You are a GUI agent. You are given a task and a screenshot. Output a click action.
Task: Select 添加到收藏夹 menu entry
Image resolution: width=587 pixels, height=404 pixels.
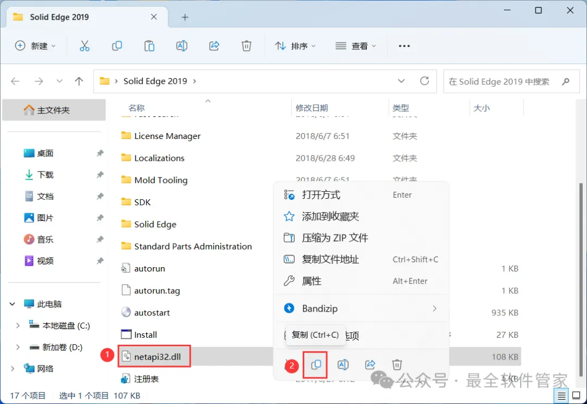coord(361,216)
